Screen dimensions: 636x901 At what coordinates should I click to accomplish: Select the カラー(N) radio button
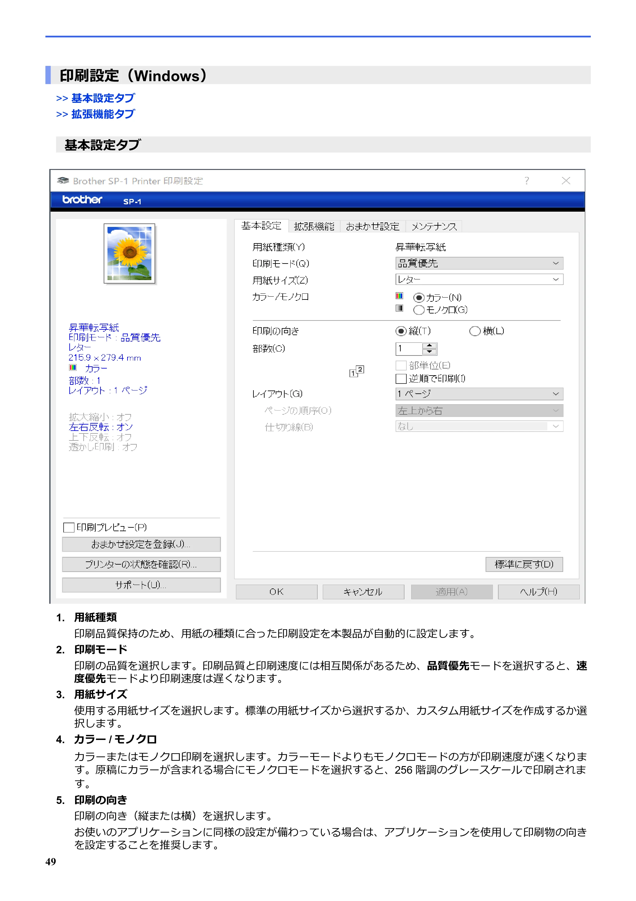coord(419,298)
